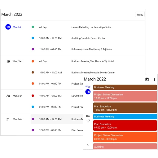This screenshot has height=158, width=158.
Task: Click the Mar, Fri date label
Action: pos(17,27)
